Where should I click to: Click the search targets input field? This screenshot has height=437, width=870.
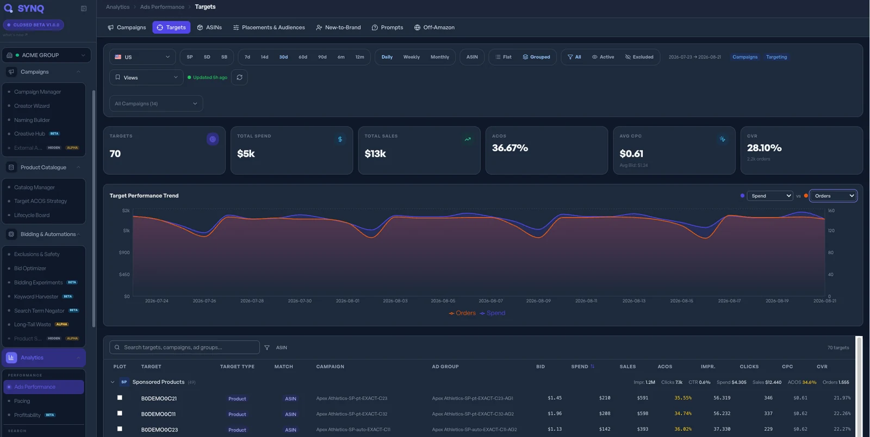click(x=184, y=347)
